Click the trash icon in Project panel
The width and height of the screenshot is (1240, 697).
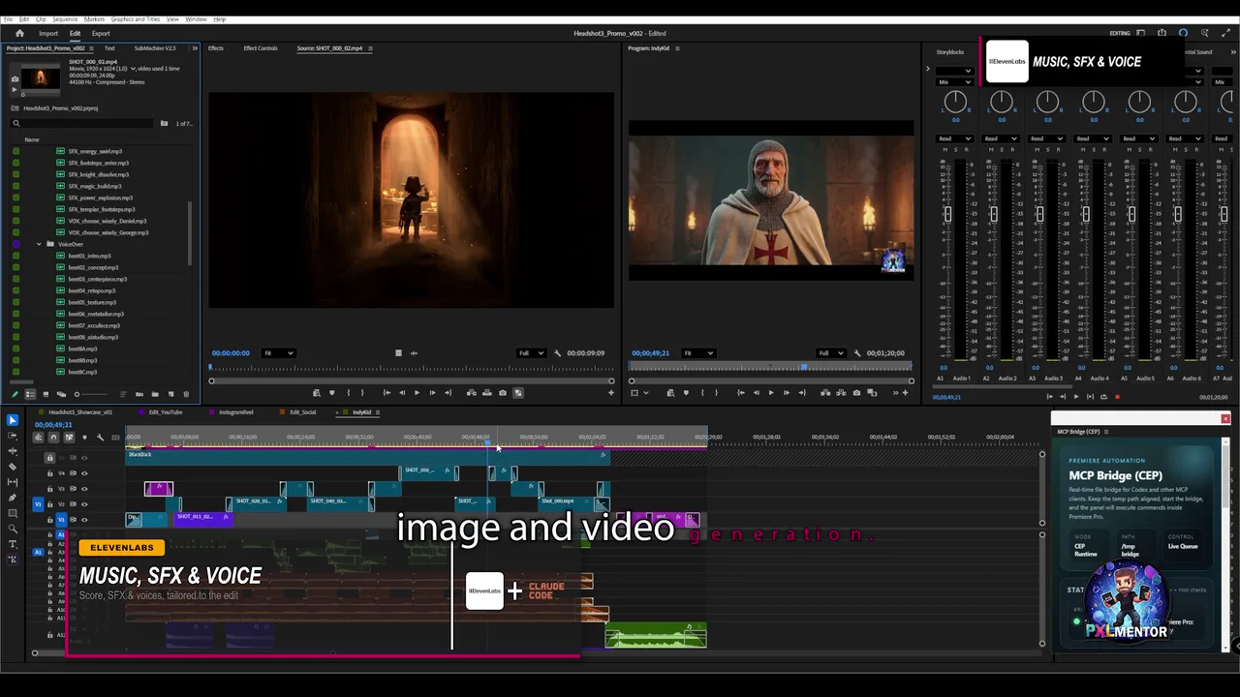(186, 394)
